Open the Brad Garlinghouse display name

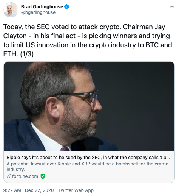(x=42, y=7)
